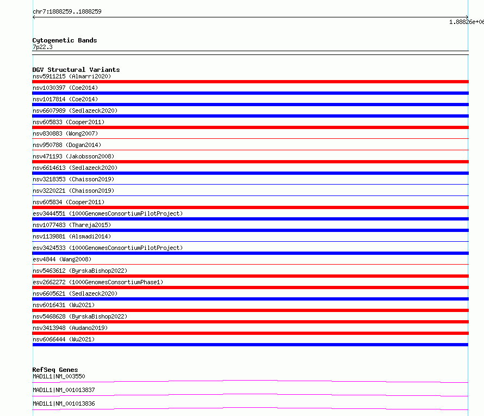
Task: Select nsv471193 (Jakobsson2008) label
Action: (x=73, y=156)
